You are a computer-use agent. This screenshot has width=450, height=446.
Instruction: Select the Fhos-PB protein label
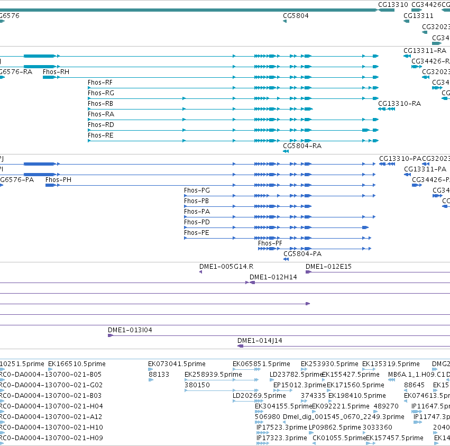[196, 201]
